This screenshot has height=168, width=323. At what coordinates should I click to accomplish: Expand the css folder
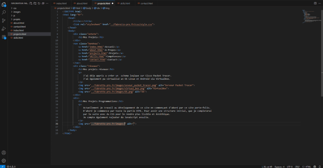15,8
